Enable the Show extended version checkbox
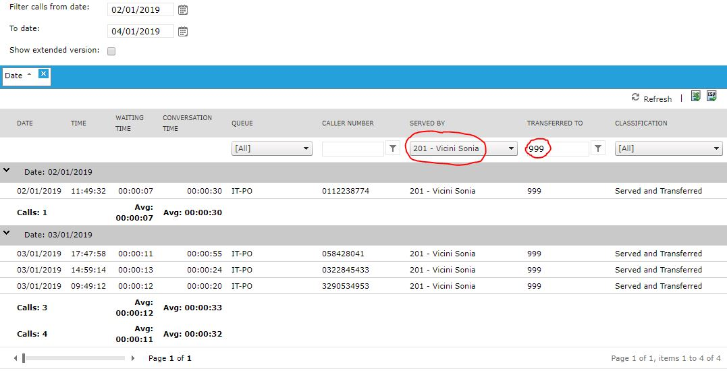Image resolution: width=727 pixels, height=371 pixels. pos(111,51)
